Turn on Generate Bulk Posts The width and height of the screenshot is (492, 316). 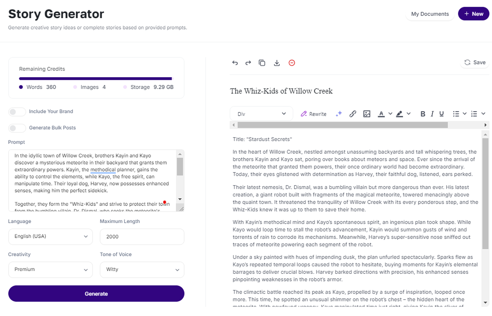(x=17, y=128)
